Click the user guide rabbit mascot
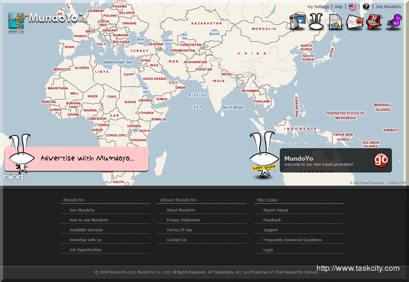Screen dimensions: 409x282 click(262, 155)
